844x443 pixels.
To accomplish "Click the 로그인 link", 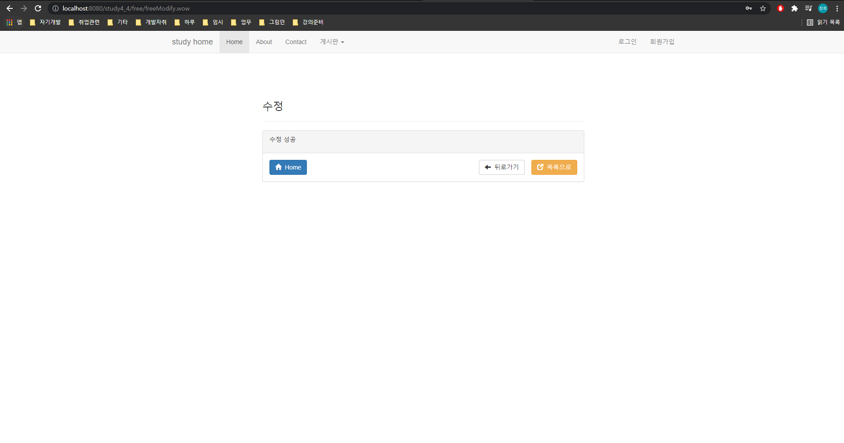I will (x=627, y=42).
